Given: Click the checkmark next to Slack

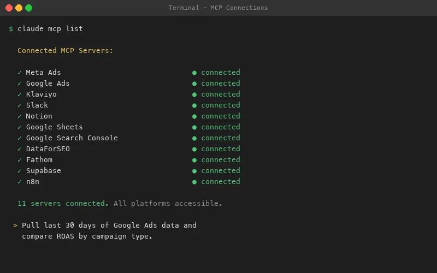Looking at the screenshot, I should click(20, 105).
